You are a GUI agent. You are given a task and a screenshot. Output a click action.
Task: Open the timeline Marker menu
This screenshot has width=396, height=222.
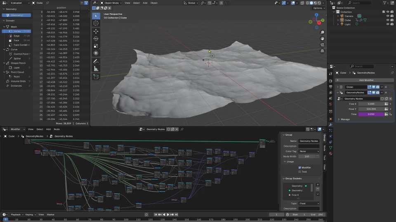click(50, 215)
